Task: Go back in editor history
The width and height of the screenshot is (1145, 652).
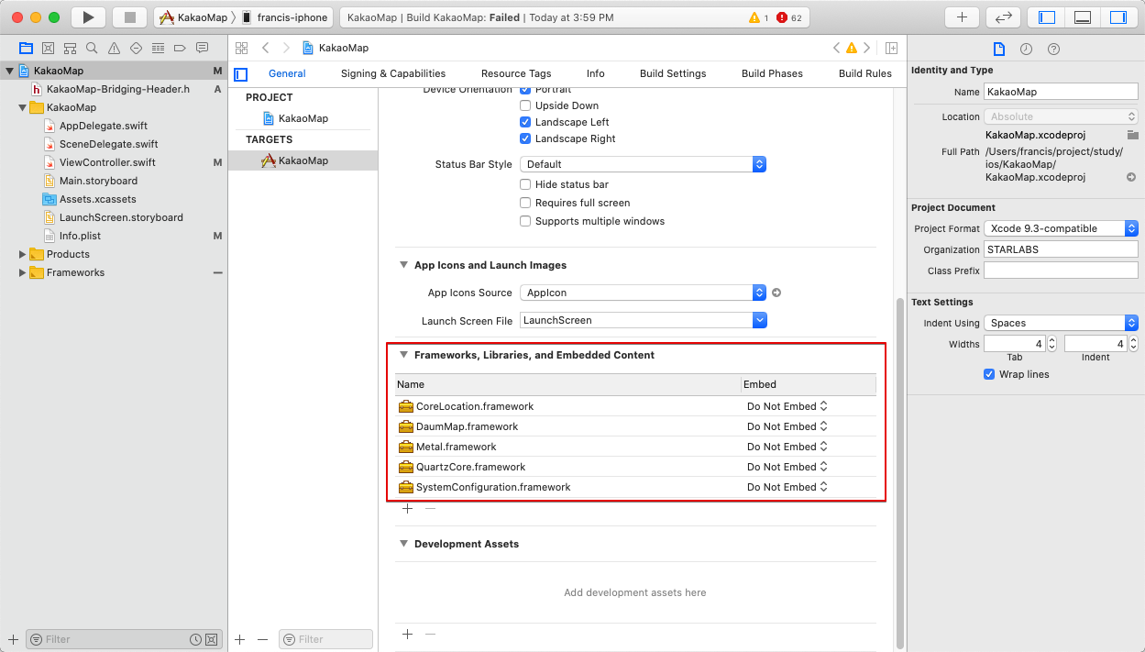Action: coord(266,48)
